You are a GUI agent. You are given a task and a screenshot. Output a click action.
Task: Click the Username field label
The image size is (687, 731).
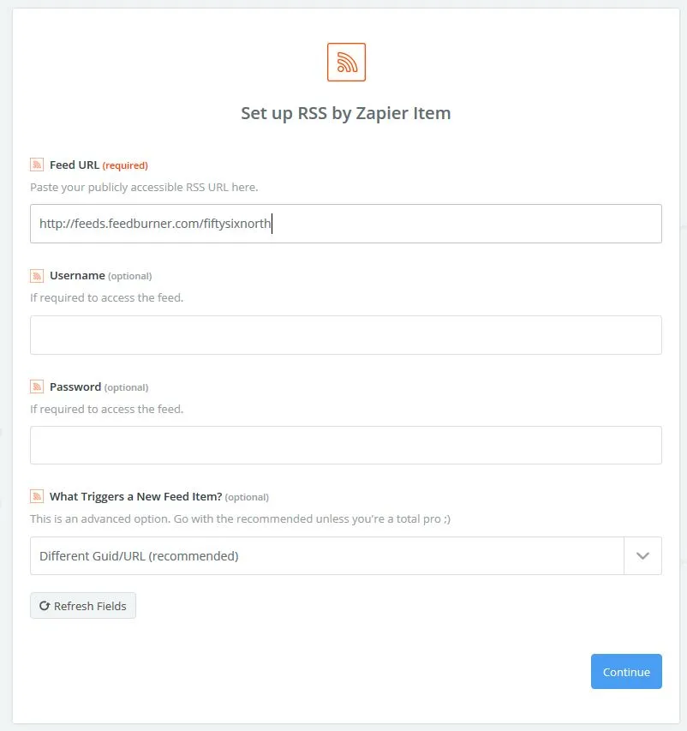[x=77, y=276]
